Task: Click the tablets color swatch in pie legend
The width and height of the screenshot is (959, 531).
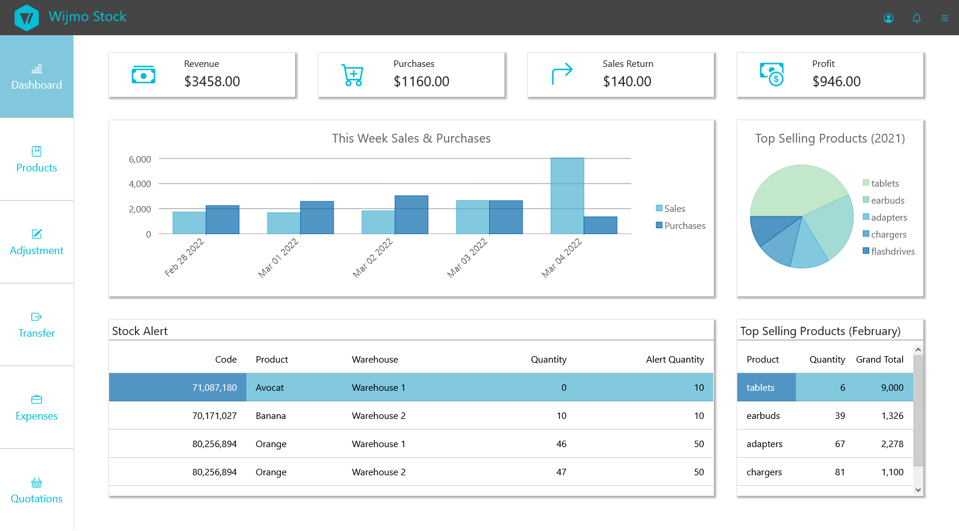Action: tap(866, 184)
